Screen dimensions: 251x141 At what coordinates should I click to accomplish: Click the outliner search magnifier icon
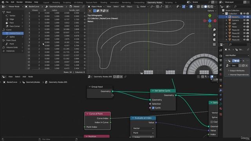coord(235,7)
